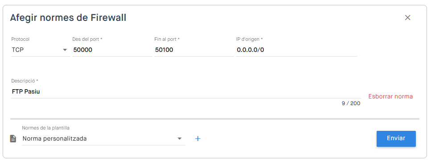This screenshot has height=161, width=431.
Task: Click the document icon beside template rules
Action: (x=13, y=139)
